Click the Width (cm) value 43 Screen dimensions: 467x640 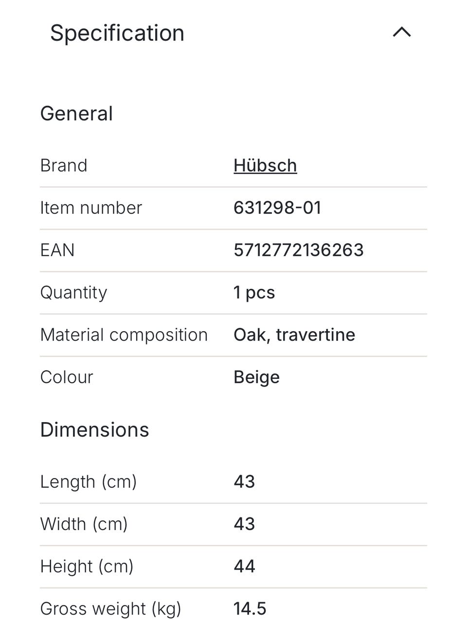coord(244,524)
